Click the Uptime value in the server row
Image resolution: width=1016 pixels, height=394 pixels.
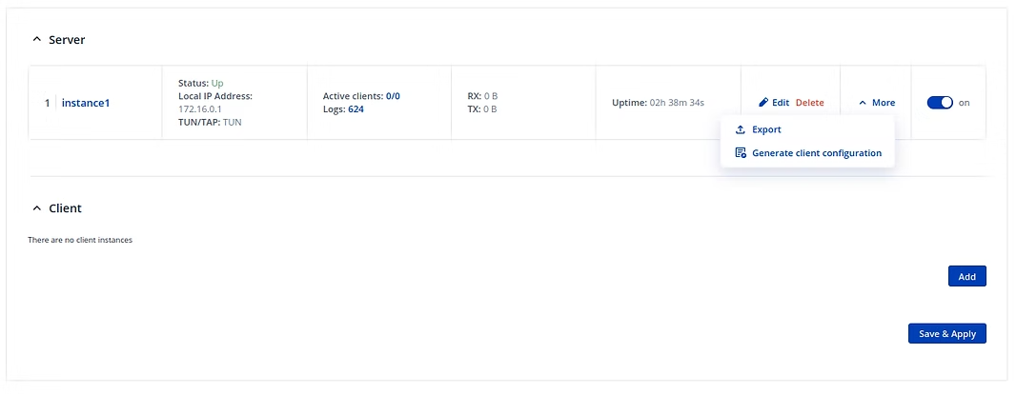click(x=678, y=103)
